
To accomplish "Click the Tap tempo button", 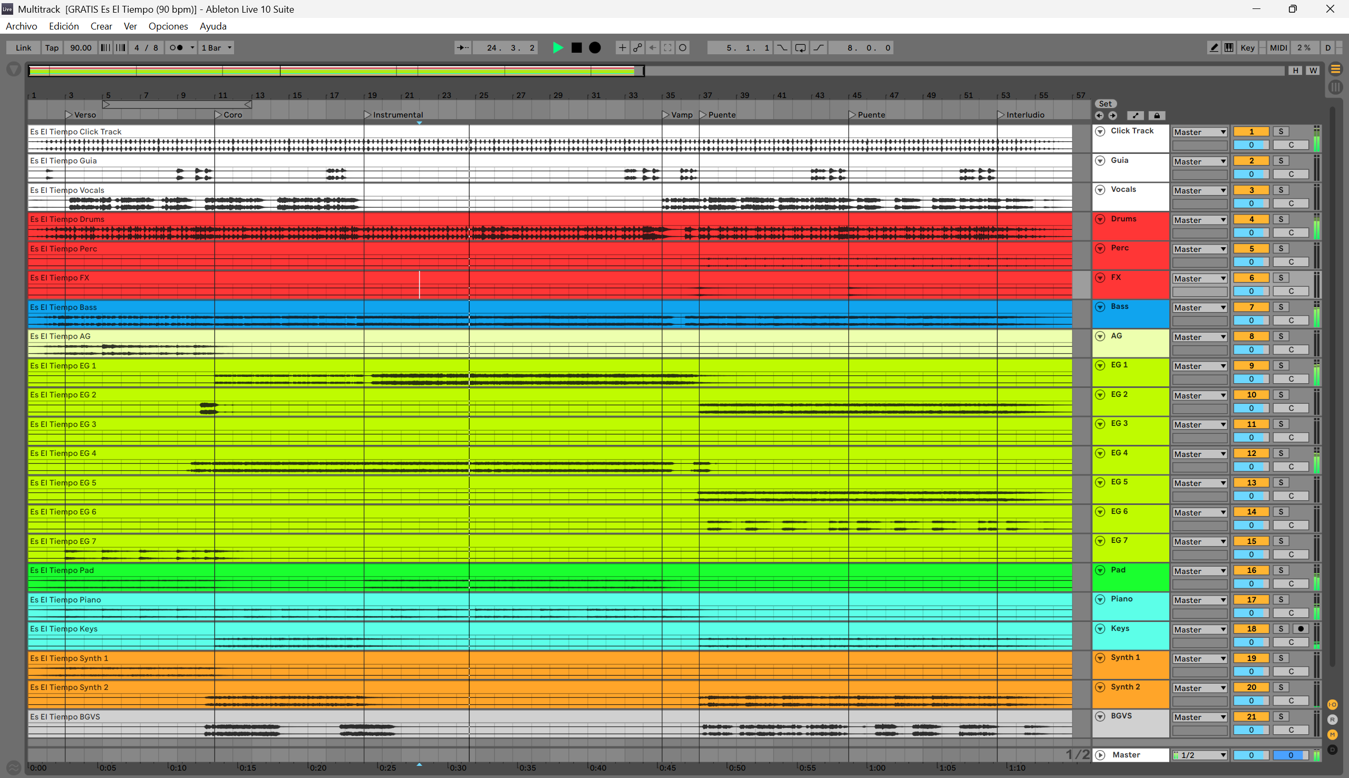I will (52, 47).
